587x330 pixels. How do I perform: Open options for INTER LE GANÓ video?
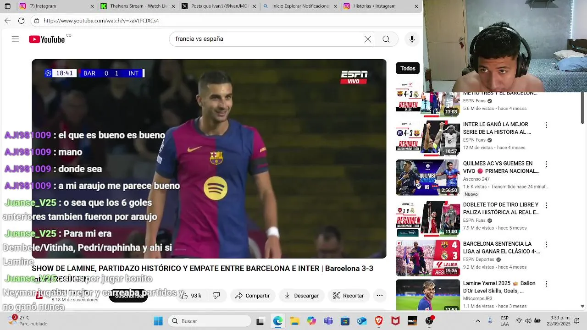546,125
